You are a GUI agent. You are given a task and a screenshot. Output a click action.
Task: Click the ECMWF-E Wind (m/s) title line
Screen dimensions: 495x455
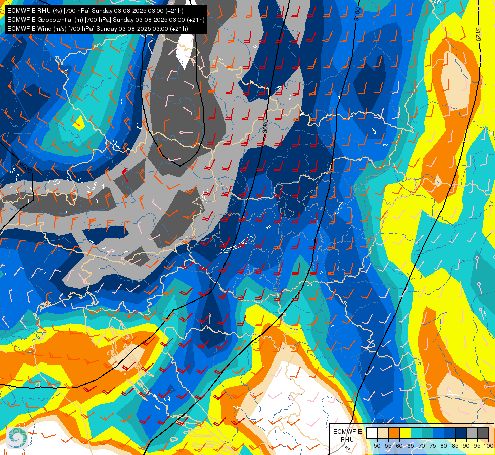tap(98, 29)
